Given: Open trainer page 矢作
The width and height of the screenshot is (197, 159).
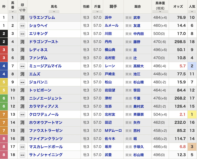Looking at the screenshot, I should 137,122.
